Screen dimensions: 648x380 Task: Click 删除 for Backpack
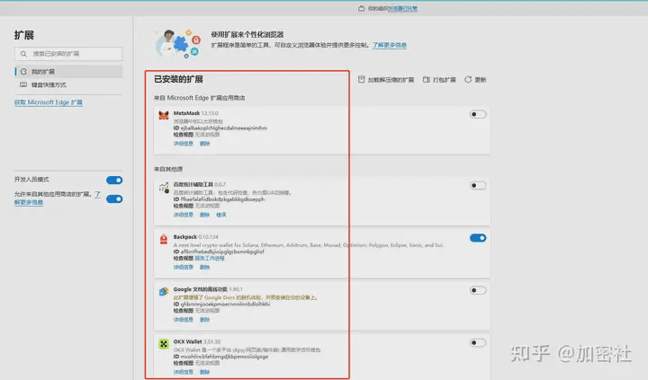[204, 268]
